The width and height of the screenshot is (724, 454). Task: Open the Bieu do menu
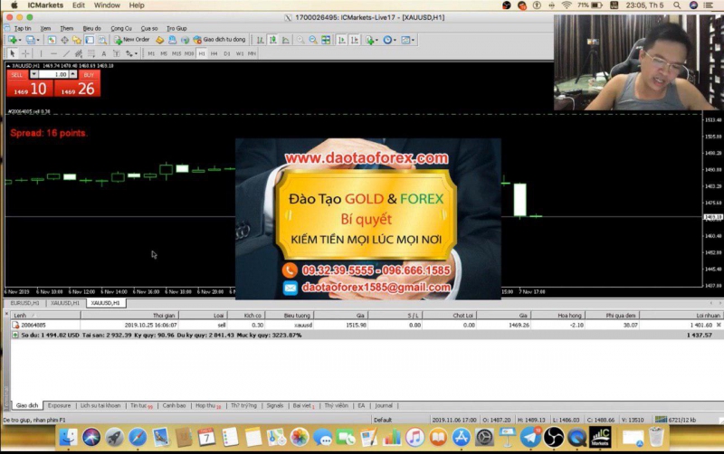click(x=91, y=28)
